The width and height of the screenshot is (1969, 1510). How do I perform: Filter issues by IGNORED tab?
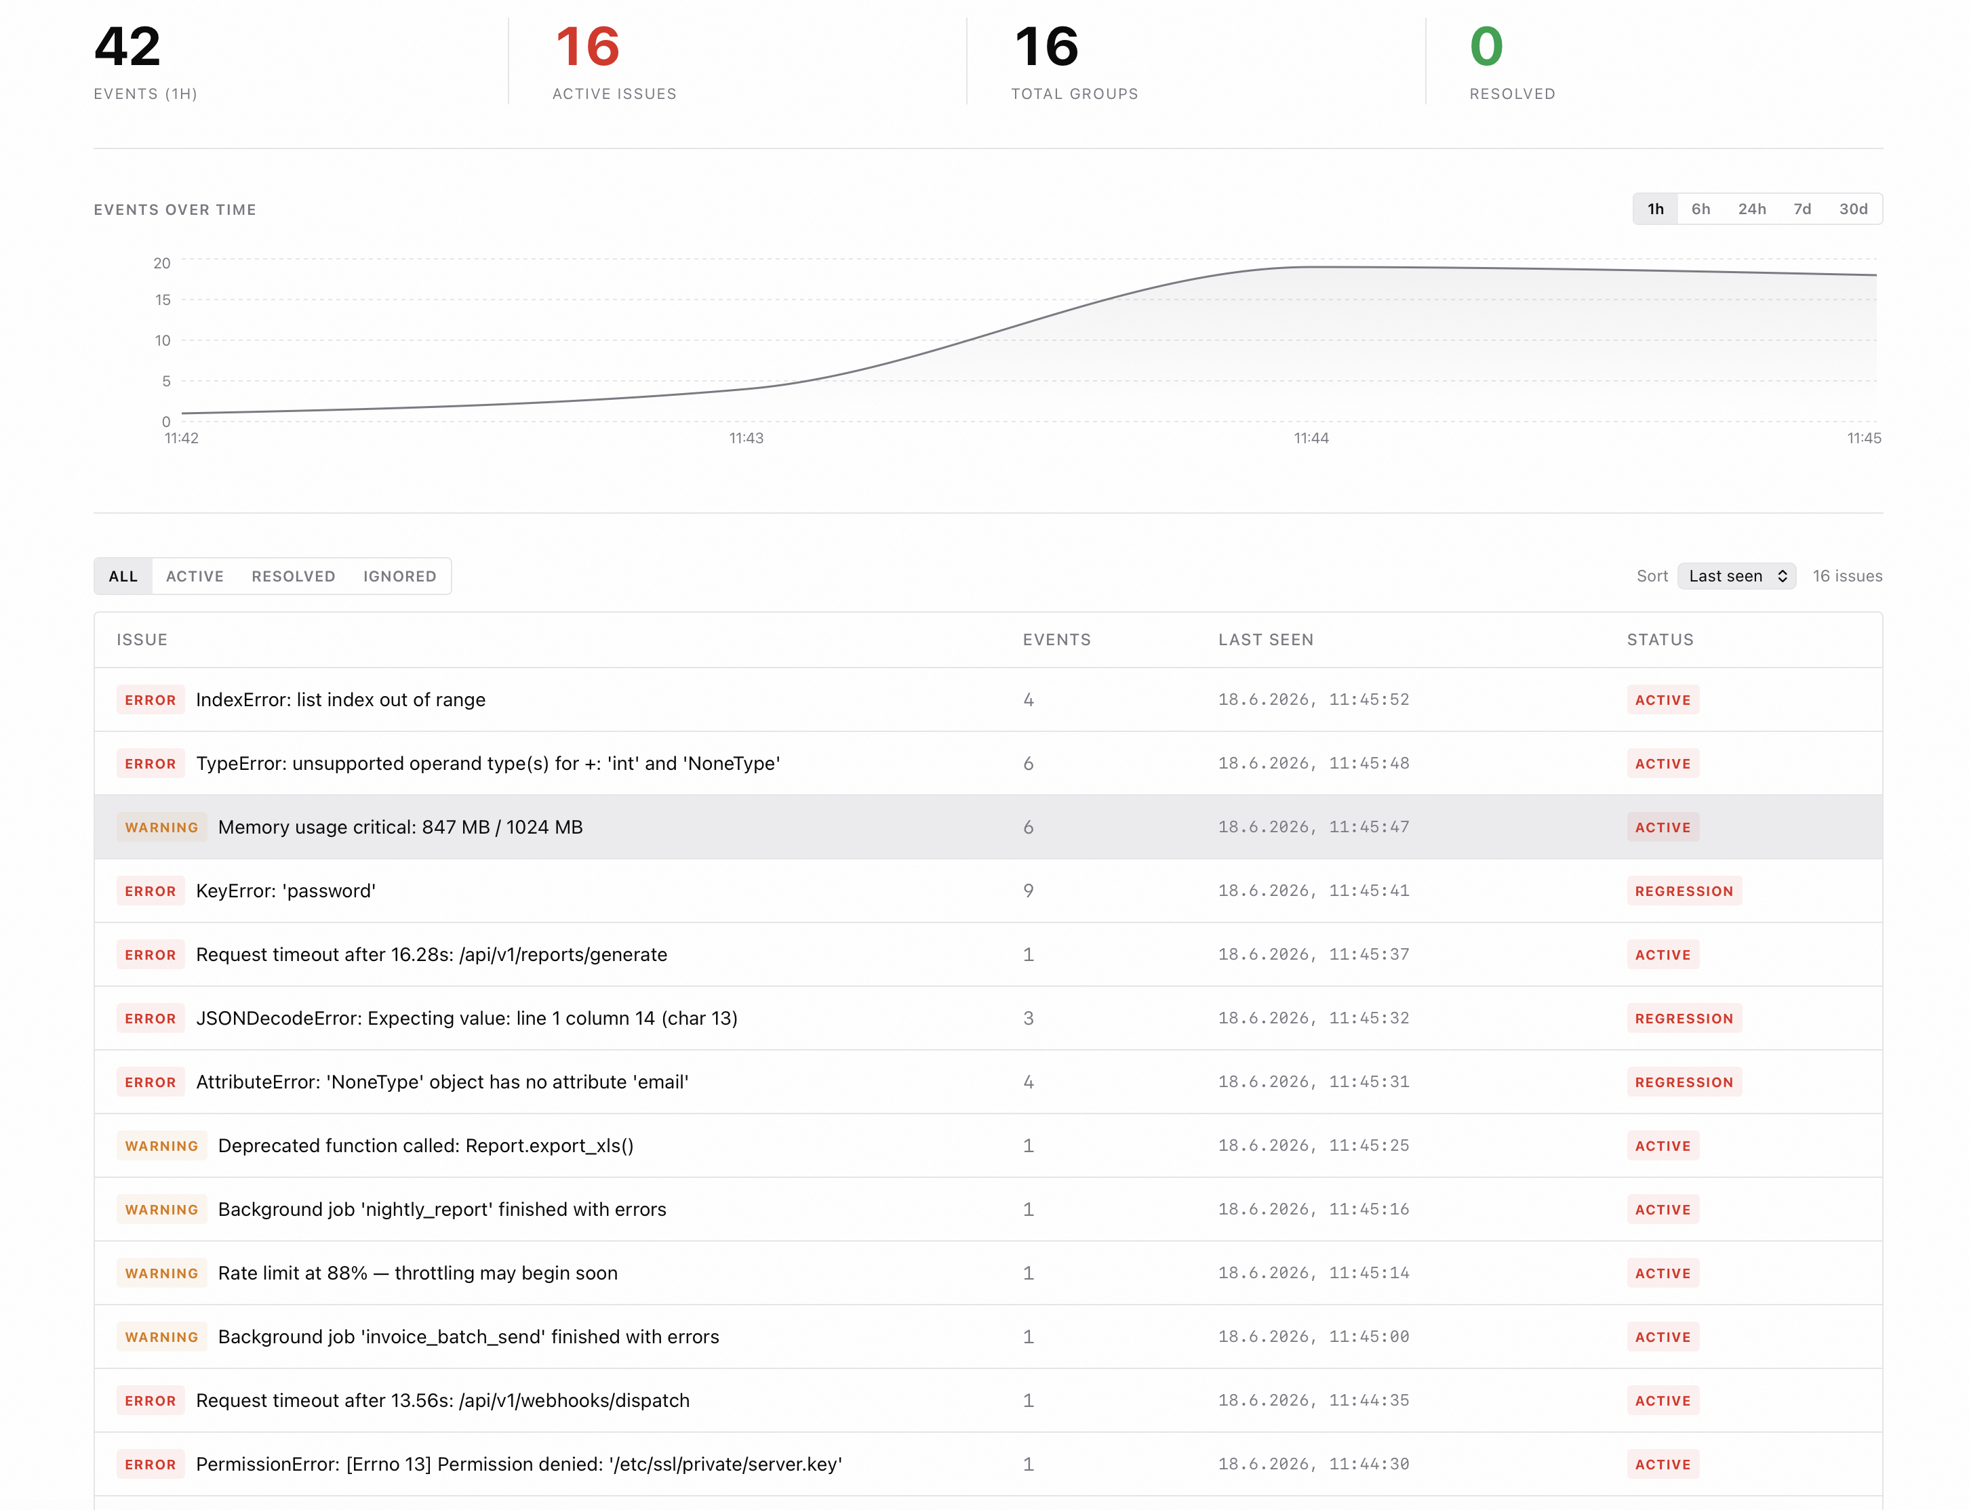click(x=400, y=576)
